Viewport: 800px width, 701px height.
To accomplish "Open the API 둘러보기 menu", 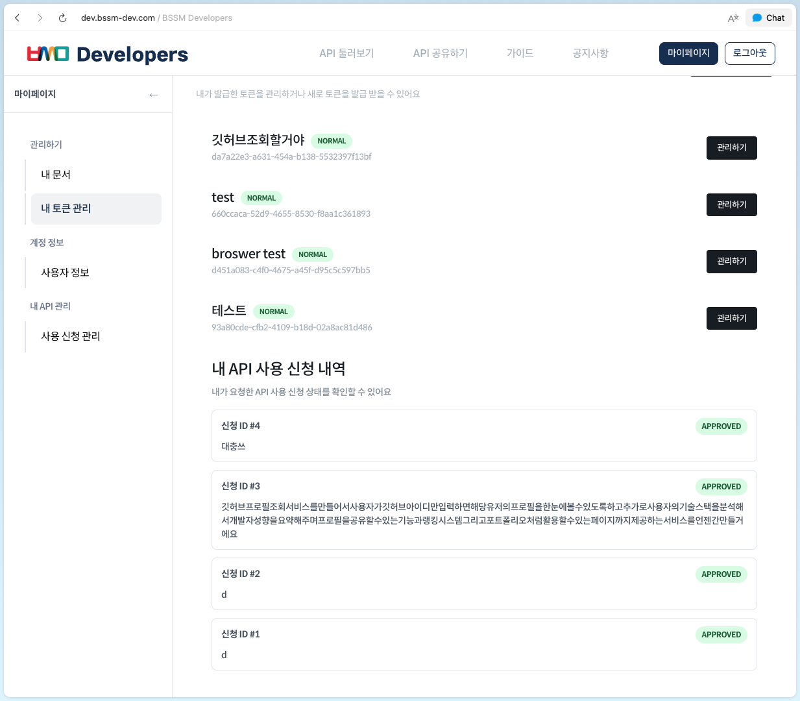I will click(346, 53).
